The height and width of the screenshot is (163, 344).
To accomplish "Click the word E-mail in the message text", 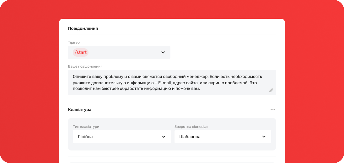I will pyautogui.click(x=165, y=82).
